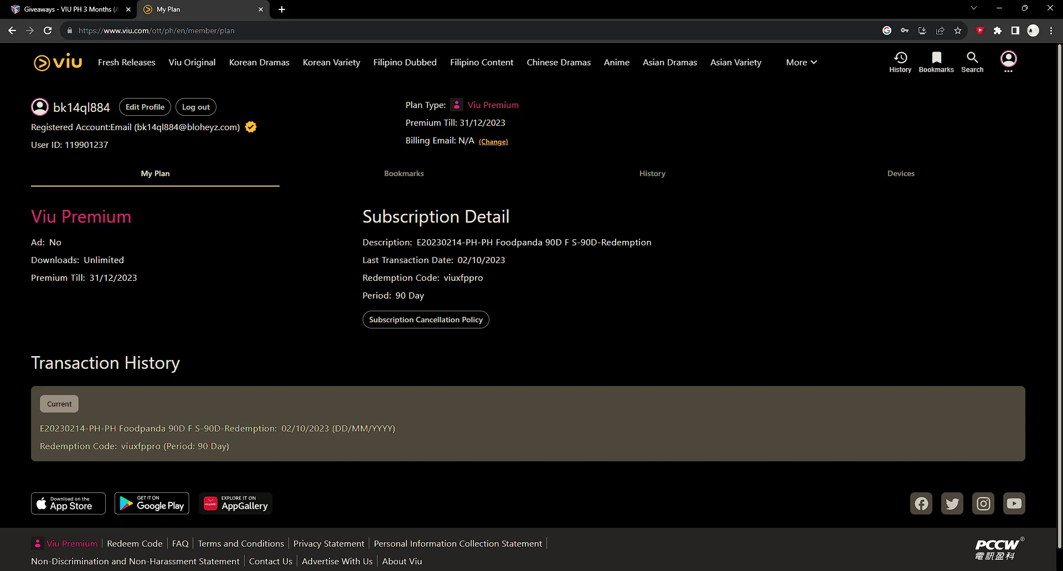
Task: Open the Facebook social icon
Action: (x=921, y=503)
